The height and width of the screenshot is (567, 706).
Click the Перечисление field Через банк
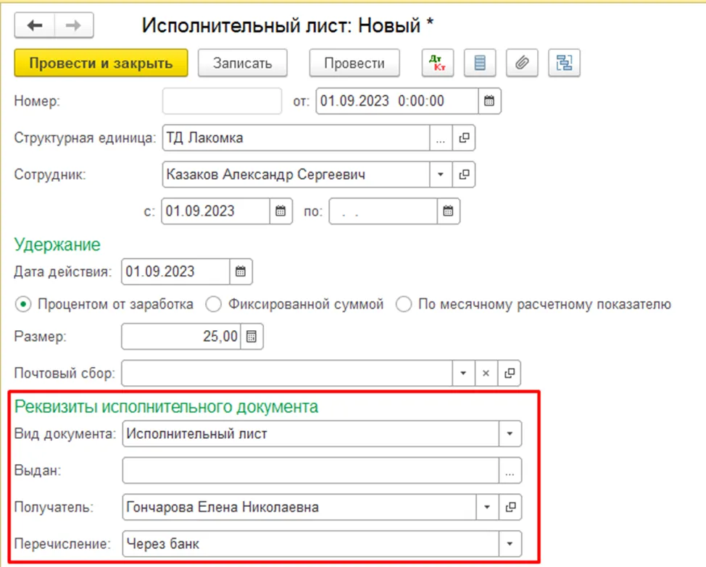[x=311, y=544]
